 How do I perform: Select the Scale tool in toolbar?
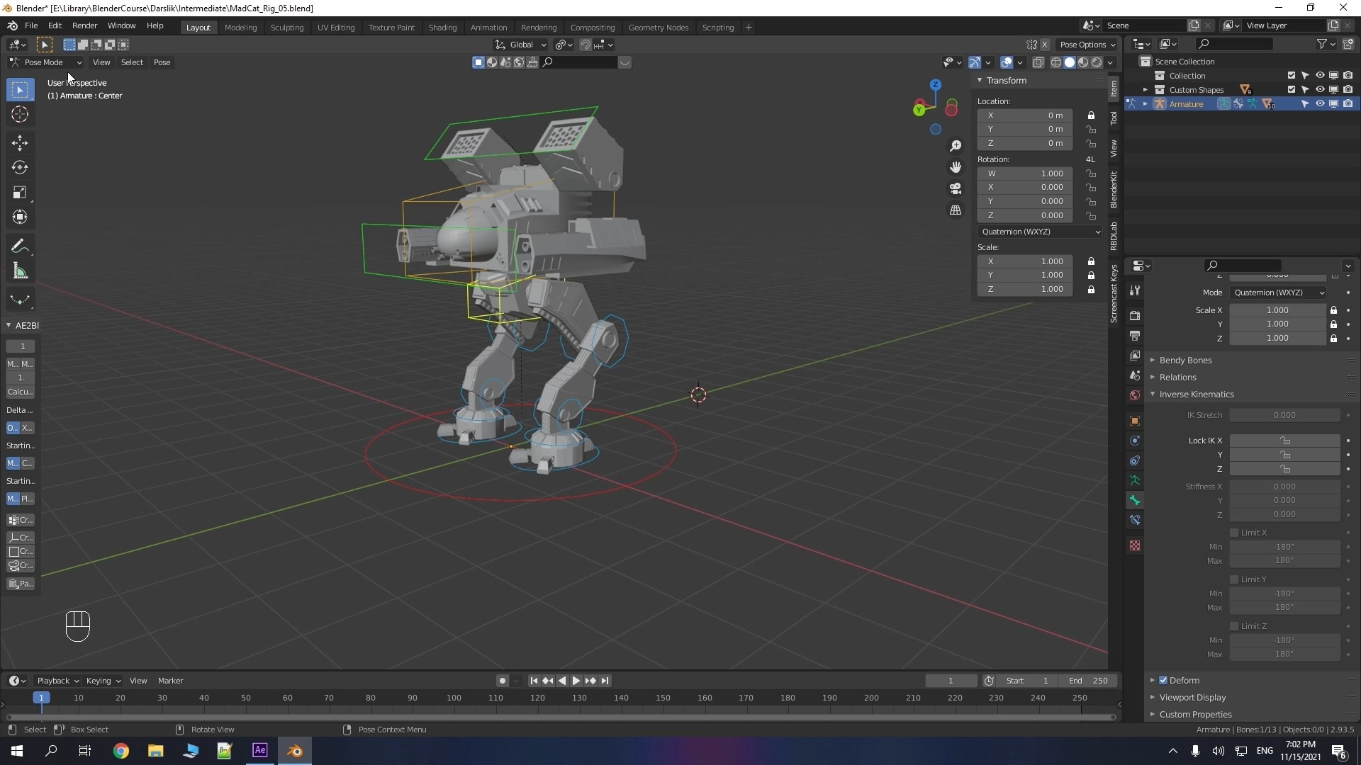click(19, 193)
